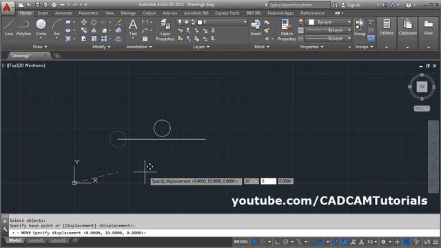Switch to the Annotate ribbon tab

tap(63, 13)
